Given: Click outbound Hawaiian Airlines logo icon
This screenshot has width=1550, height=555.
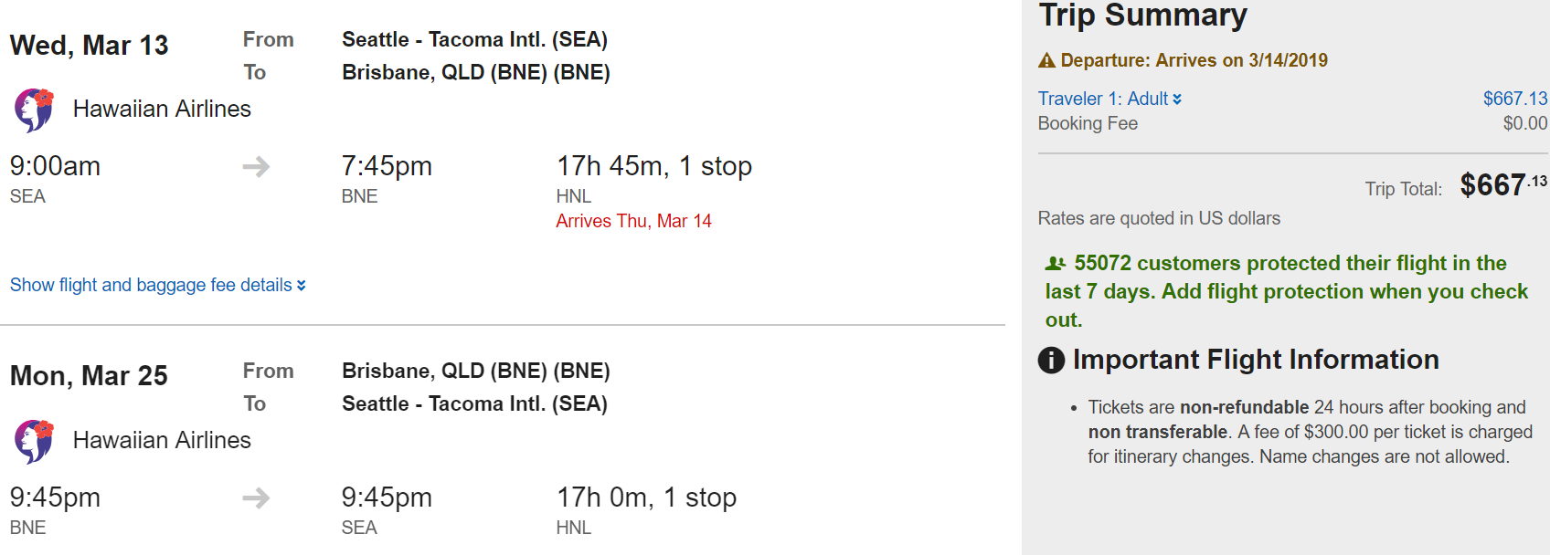Looking at the screenshot, I should [34, 110].
